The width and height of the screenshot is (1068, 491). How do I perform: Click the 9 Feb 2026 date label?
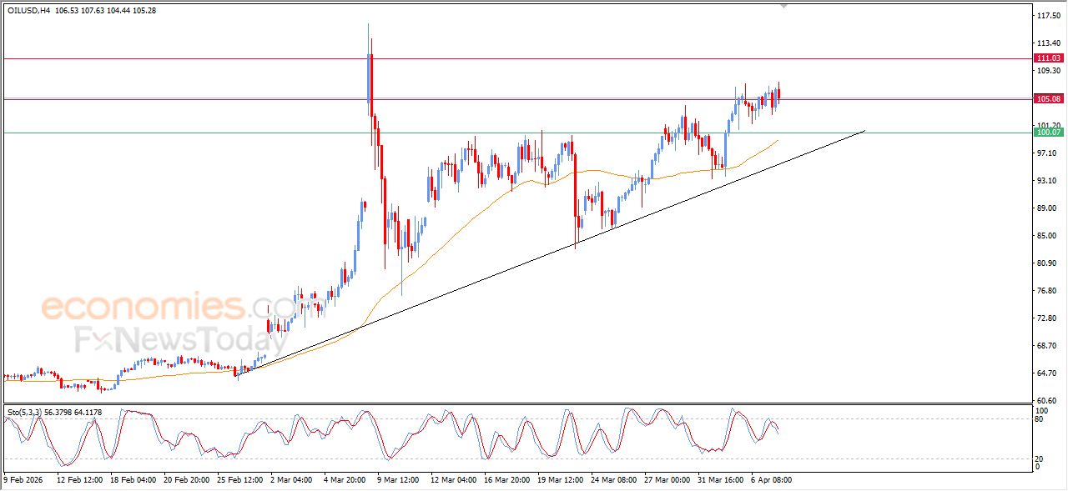point(24,480)
